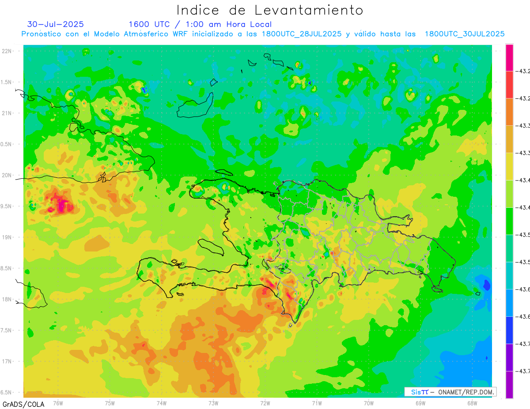This screenshot has height=409, width=530.
Task: Click the '75W' longitude label
Action: pyautogui.click(x=110, y=403)
